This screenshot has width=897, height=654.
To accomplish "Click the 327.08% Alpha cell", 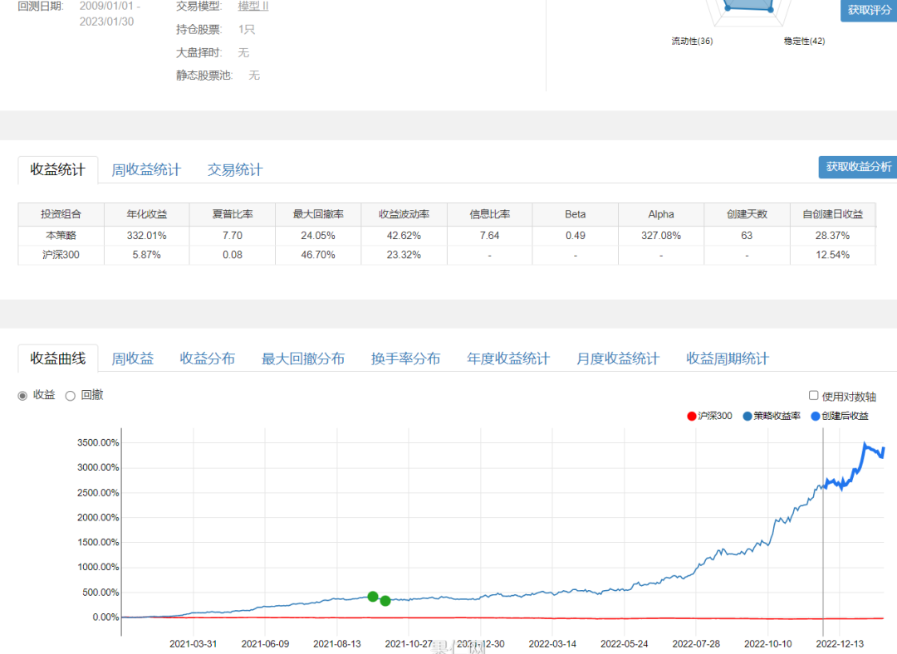I will tap(661, 236).
